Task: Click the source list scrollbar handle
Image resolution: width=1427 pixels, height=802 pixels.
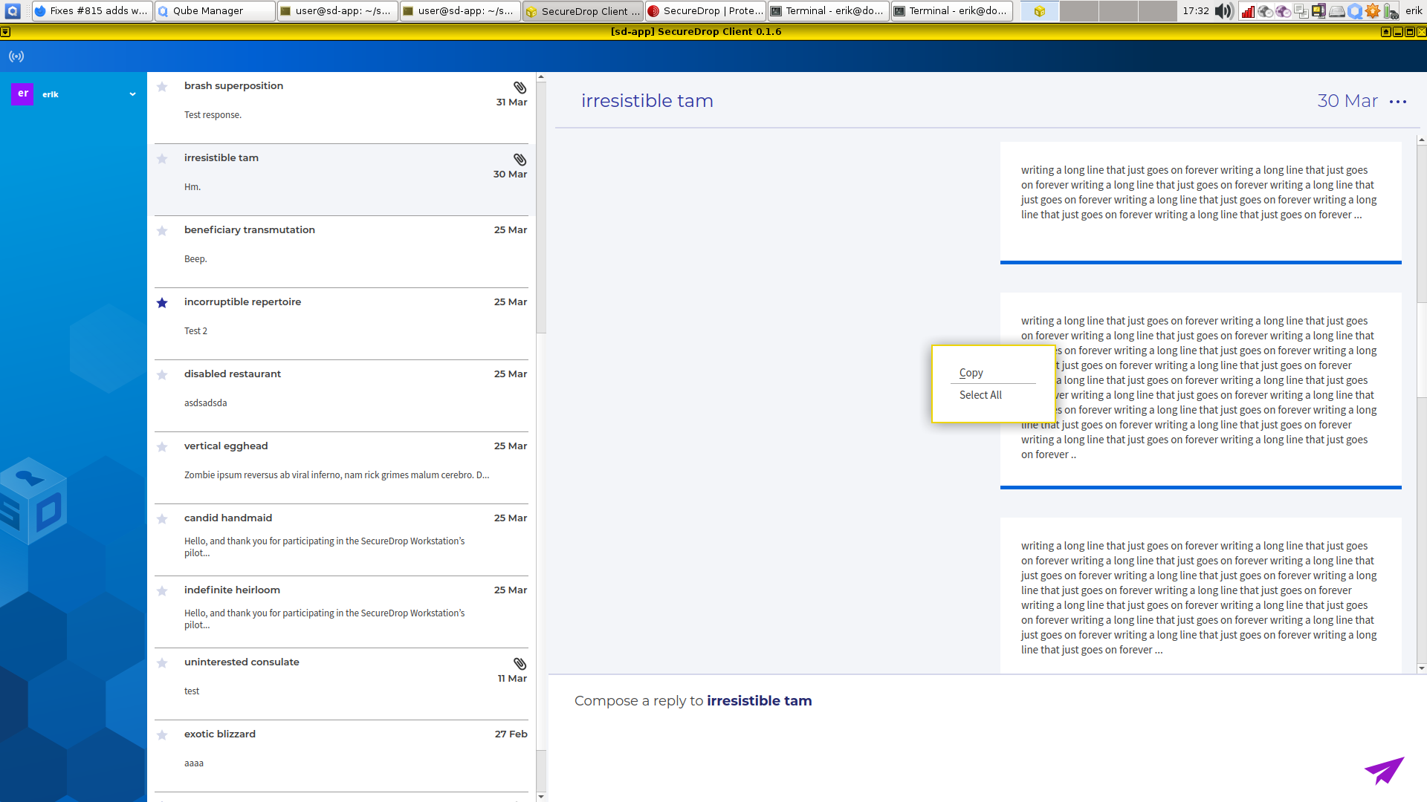Action: [x=541, y=208]
